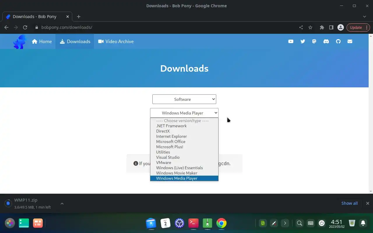373x233 pixels.
Task: Toggle the on-screen keyboard tray icon
Action: point(311,223)
